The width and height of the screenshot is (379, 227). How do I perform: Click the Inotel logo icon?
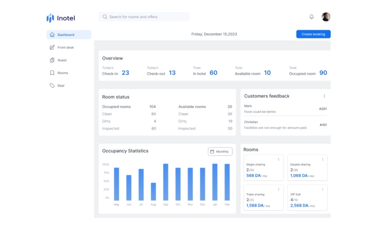click(50, 18)
